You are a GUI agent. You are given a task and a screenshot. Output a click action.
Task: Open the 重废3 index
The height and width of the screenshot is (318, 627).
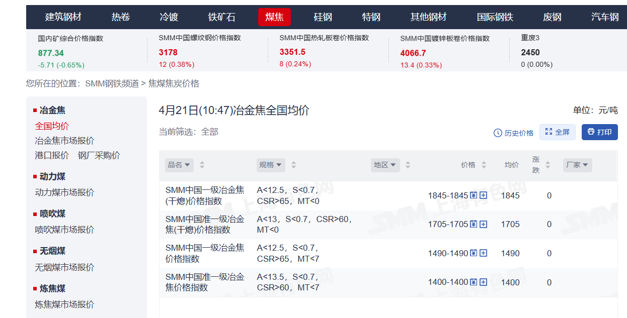tap(530, 38)
